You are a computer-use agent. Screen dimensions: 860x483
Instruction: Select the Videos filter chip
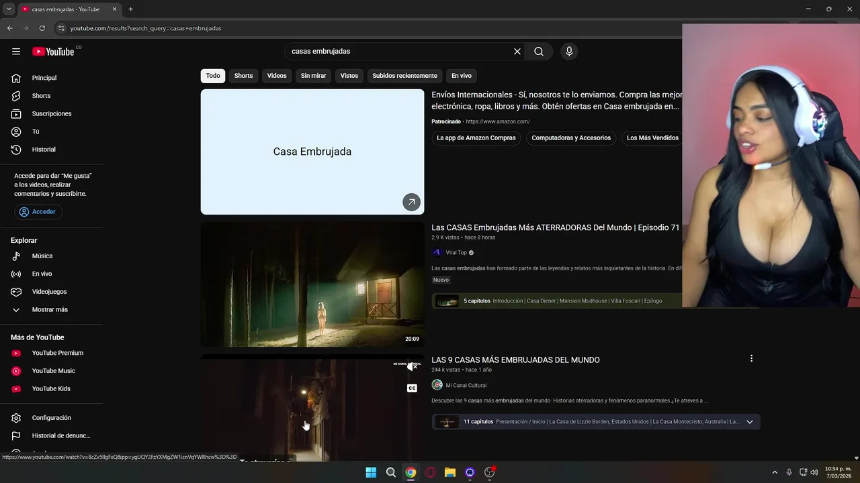click(277, 76)
